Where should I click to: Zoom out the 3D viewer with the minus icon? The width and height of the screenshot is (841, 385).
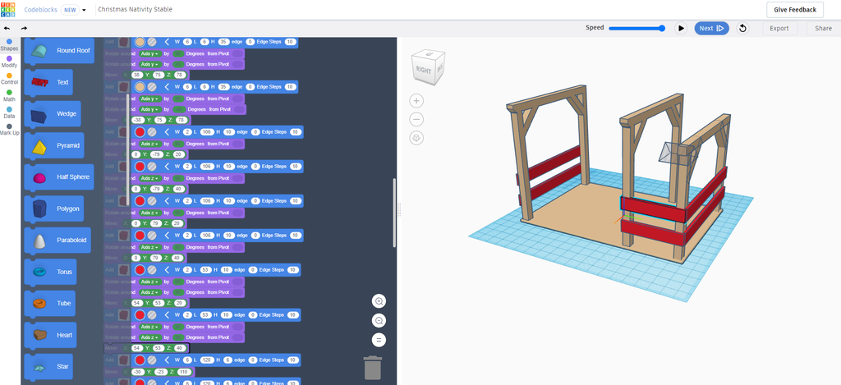[x=416, y=119]
